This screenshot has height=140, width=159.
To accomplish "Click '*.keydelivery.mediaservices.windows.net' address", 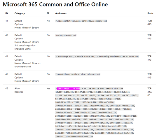I will tap(78, 74).
